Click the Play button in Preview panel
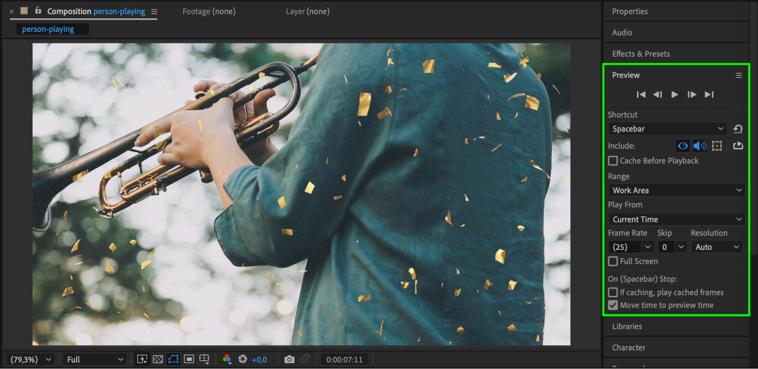 (x=674, y=94)
